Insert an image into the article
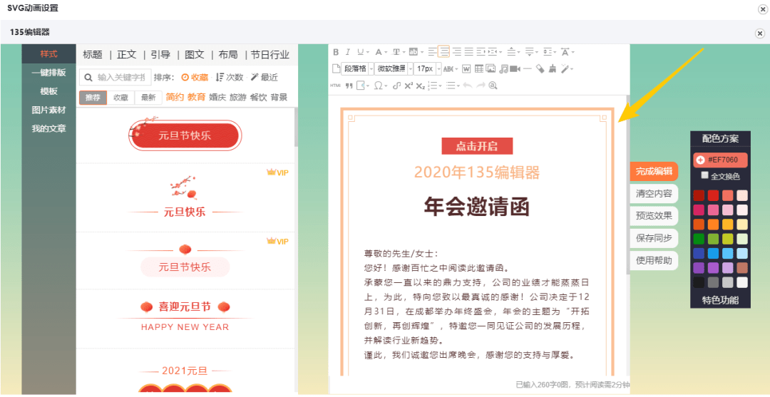This screenshot has width=770, height=397. [x=491, y=68]
